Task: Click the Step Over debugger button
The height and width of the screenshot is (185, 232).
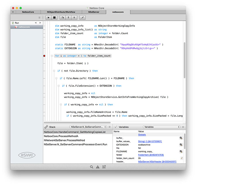Action: (62, 18)
